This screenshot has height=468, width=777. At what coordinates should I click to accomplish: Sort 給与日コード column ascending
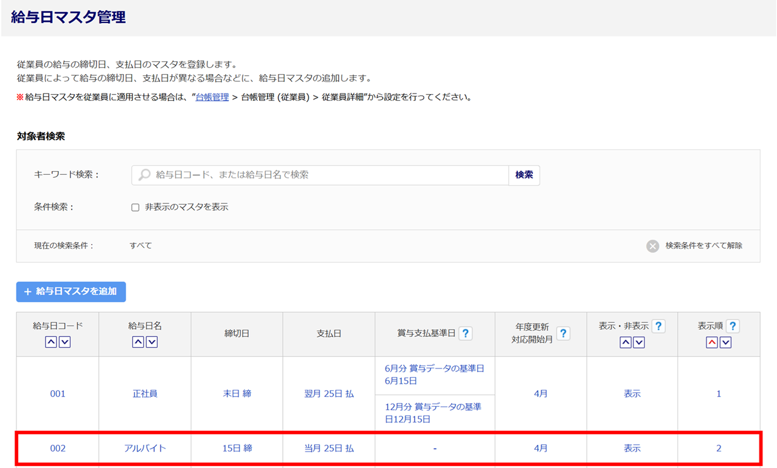51,342
